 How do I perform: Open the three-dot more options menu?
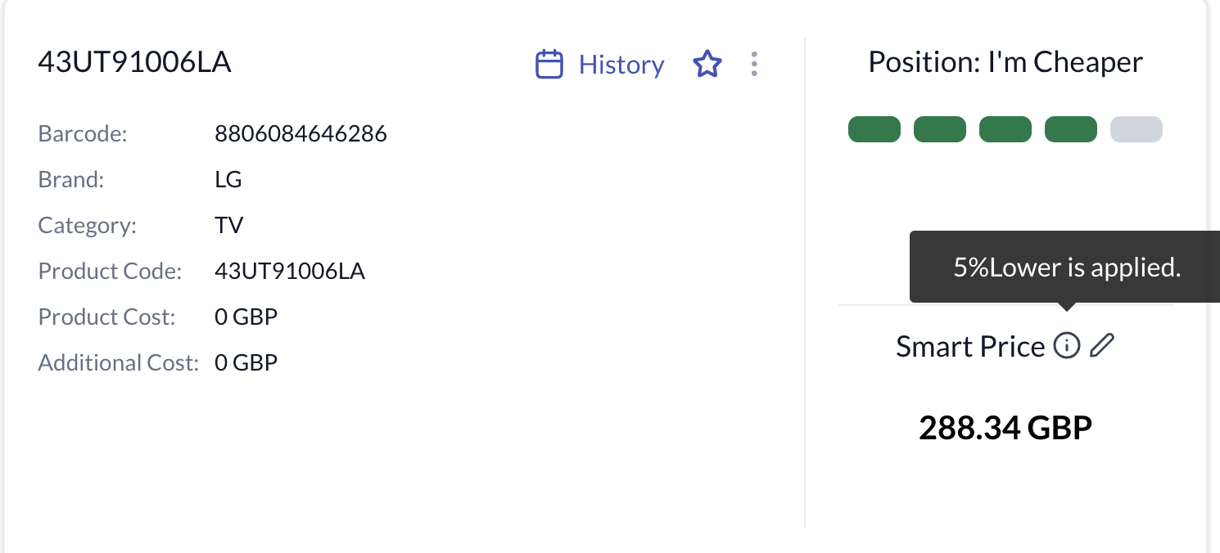point(754,64)
